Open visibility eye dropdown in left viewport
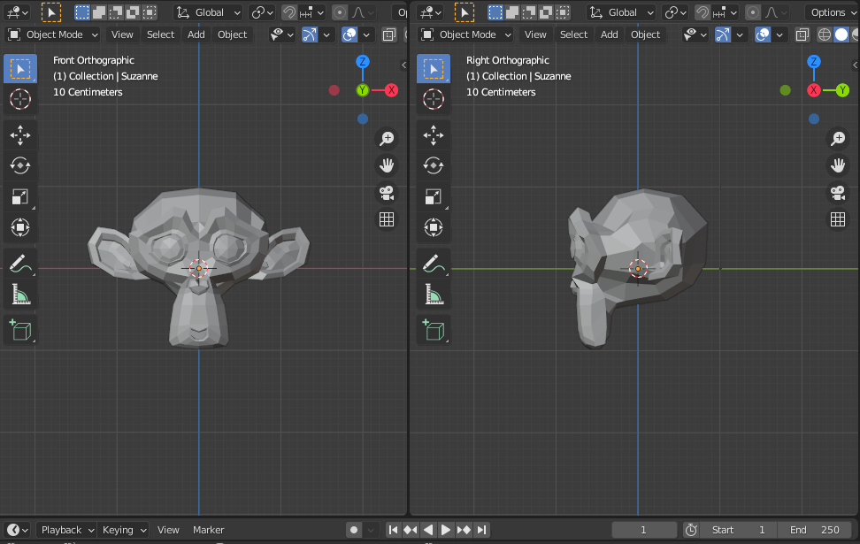Viewport: 860px width, 544px height. [282, 34]
